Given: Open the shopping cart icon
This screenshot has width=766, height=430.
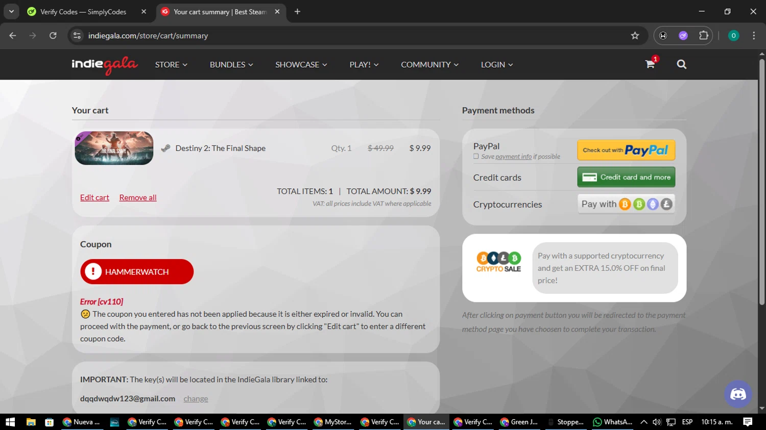Looking at the screenshot, I should pos(650,64).
